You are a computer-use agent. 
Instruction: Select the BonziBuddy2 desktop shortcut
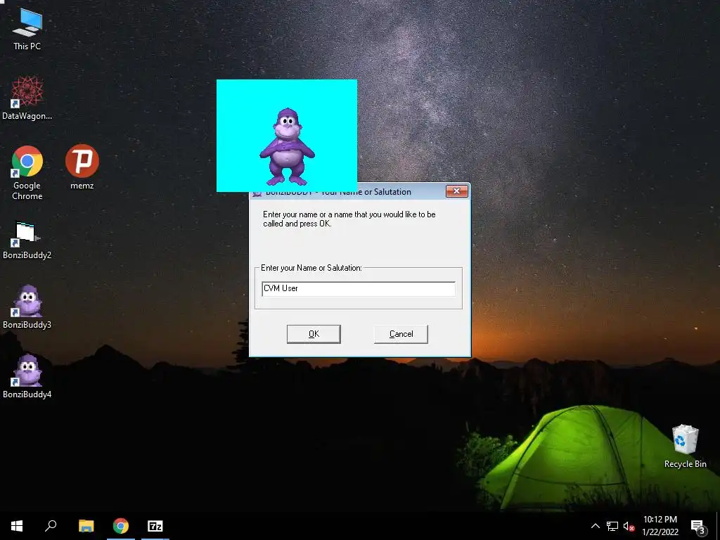tap(27, 240)
